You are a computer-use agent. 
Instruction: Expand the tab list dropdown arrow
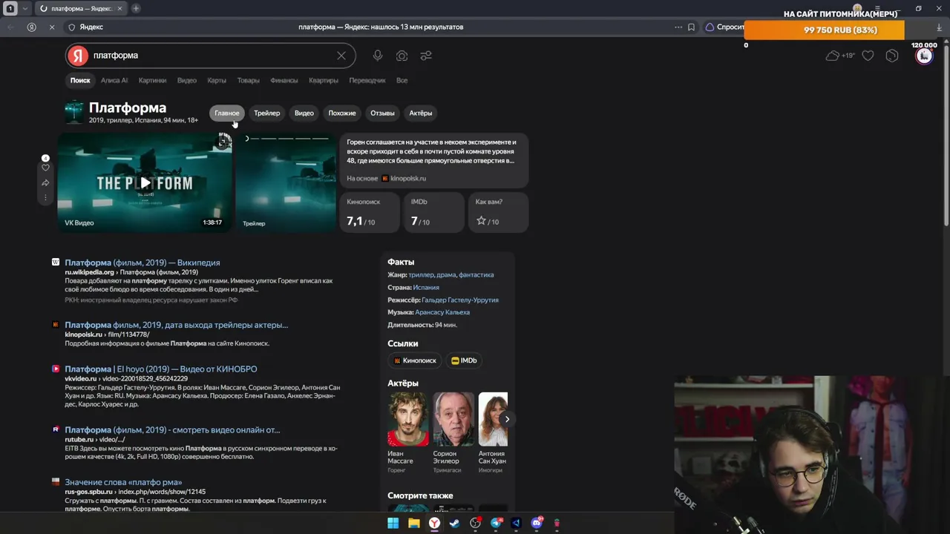point(24,8)
